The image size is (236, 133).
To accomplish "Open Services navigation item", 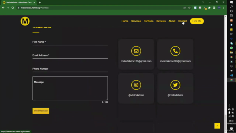I will pyautogui.click(x=136, y=21).
